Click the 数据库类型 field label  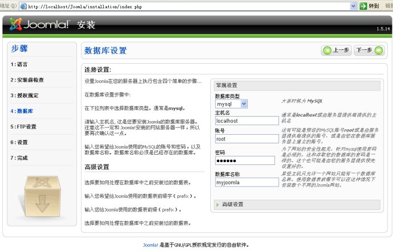pos(227,96)
